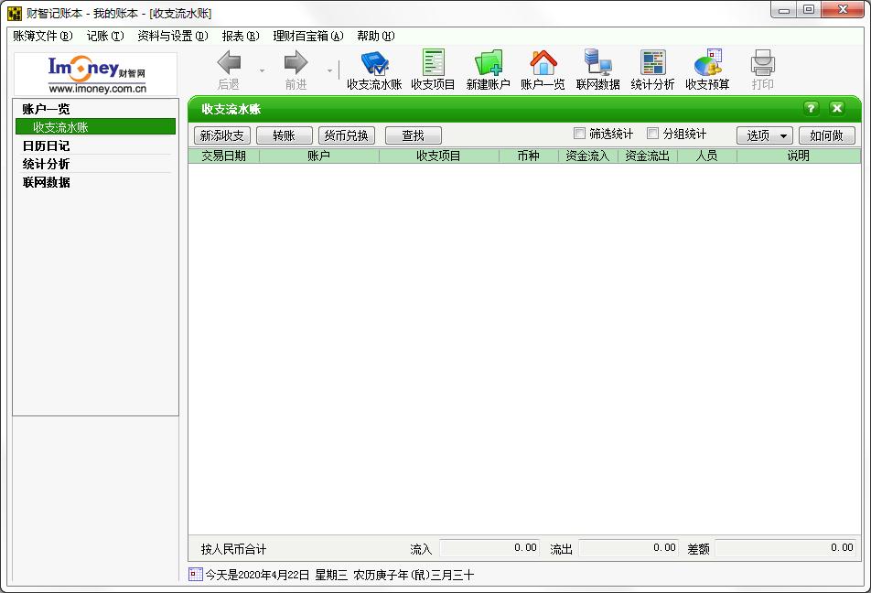Open 收支项目 toolbar icon
This screenshot has height=593, width=871.
point(434,62)
